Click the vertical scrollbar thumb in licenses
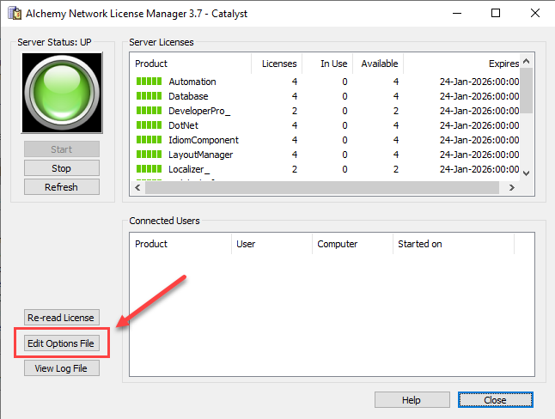 click(x=527, y=91)
